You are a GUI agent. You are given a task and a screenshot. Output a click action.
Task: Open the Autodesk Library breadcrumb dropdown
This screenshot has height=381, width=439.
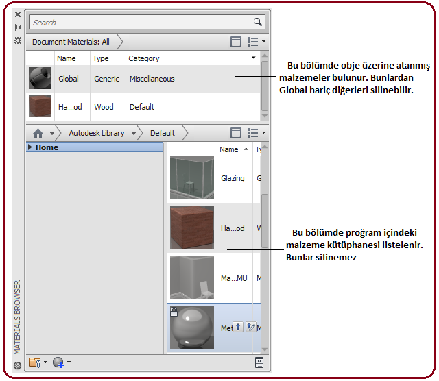click(x=132, y=133)
